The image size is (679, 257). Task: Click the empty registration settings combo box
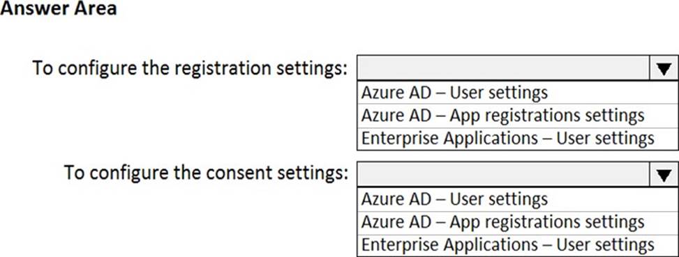coord(504,68)
